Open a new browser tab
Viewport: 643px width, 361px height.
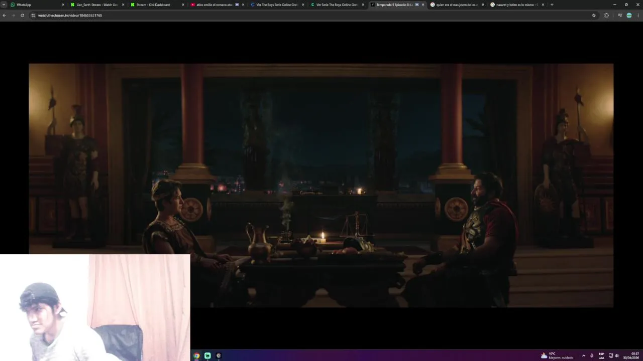pyautogui.click(x=552, y=5)
